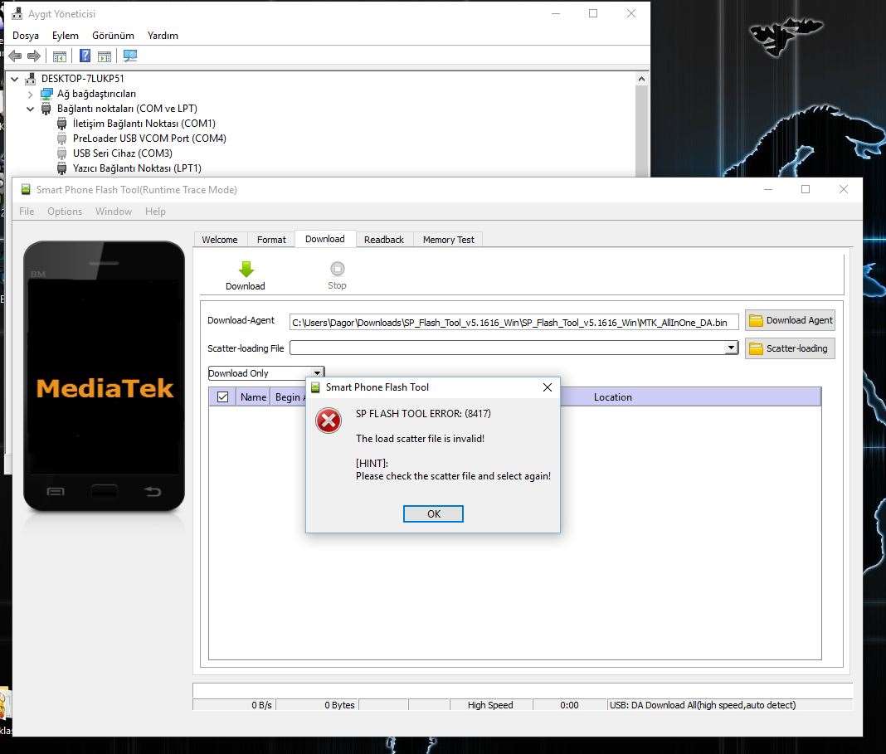Open File menu in Flash Tool
The image size is (886, 754).
[27, 212]
